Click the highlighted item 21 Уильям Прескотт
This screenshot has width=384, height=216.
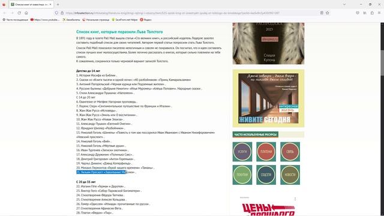(106, 172)
